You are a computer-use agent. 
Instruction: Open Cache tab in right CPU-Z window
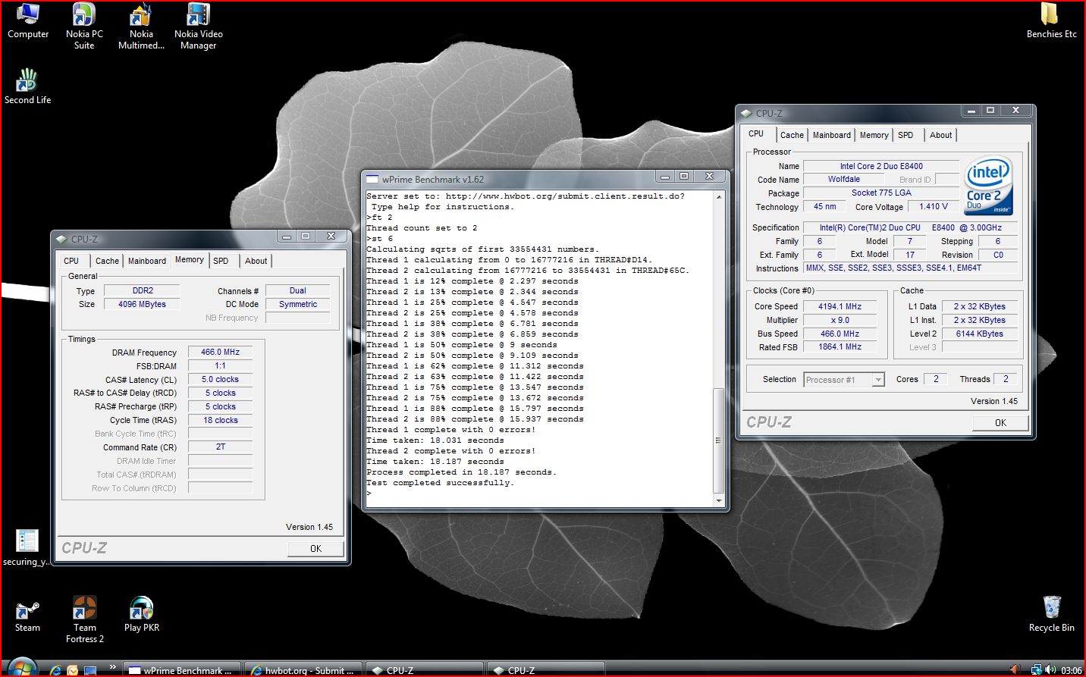pos(792,135)
